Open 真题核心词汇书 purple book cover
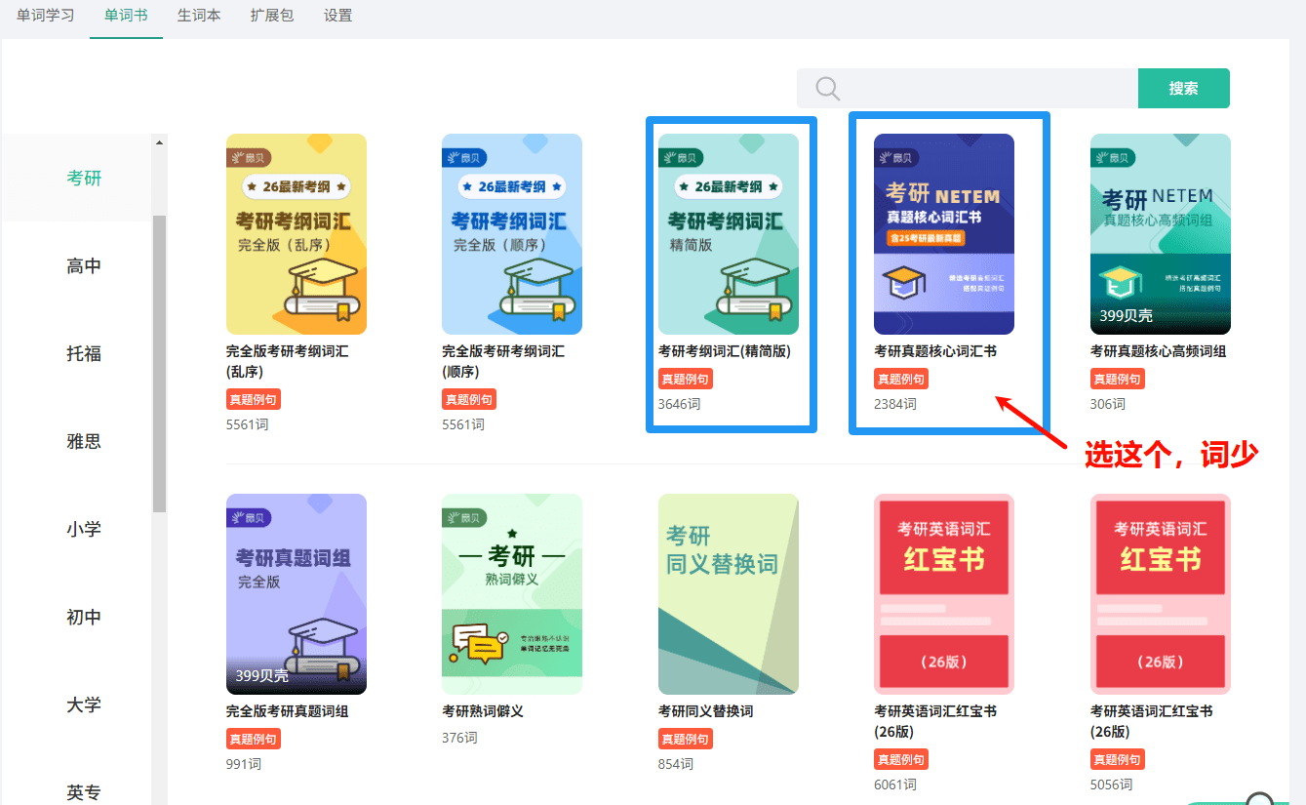 (x=944, y=234)
